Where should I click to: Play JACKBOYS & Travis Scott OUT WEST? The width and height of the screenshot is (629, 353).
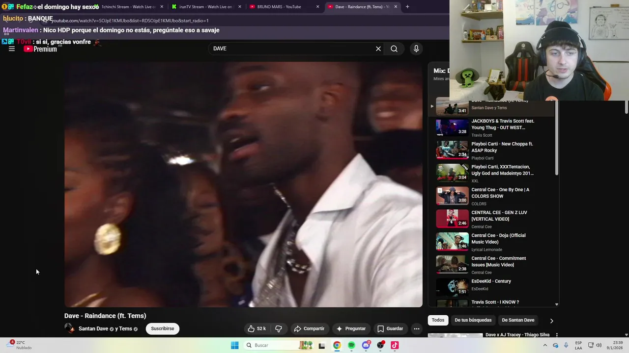pos(491,127)
